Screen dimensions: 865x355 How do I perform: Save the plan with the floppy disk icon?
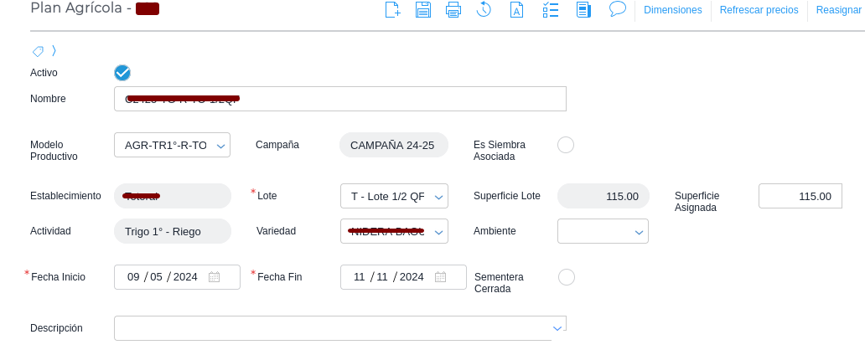[423, 10]
